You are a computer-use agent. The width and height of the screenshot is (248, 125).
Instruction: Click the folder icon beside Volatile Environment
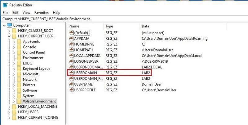click(x=19, y=101)
